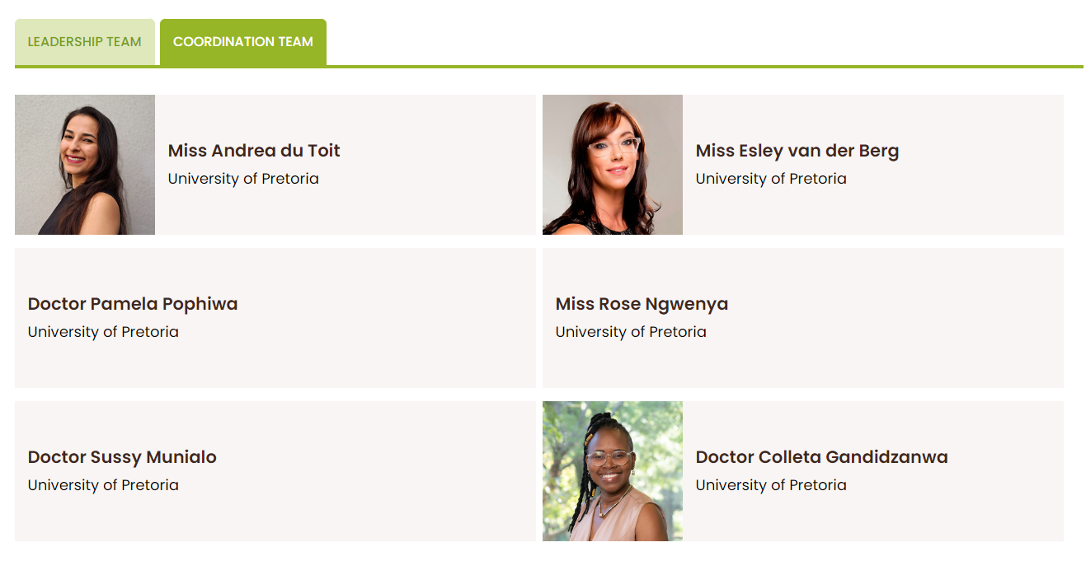Click the photo beside Doctor Colleta Gandidzanwa
The width and height of the screenshot is (1086, 561).
613,471
